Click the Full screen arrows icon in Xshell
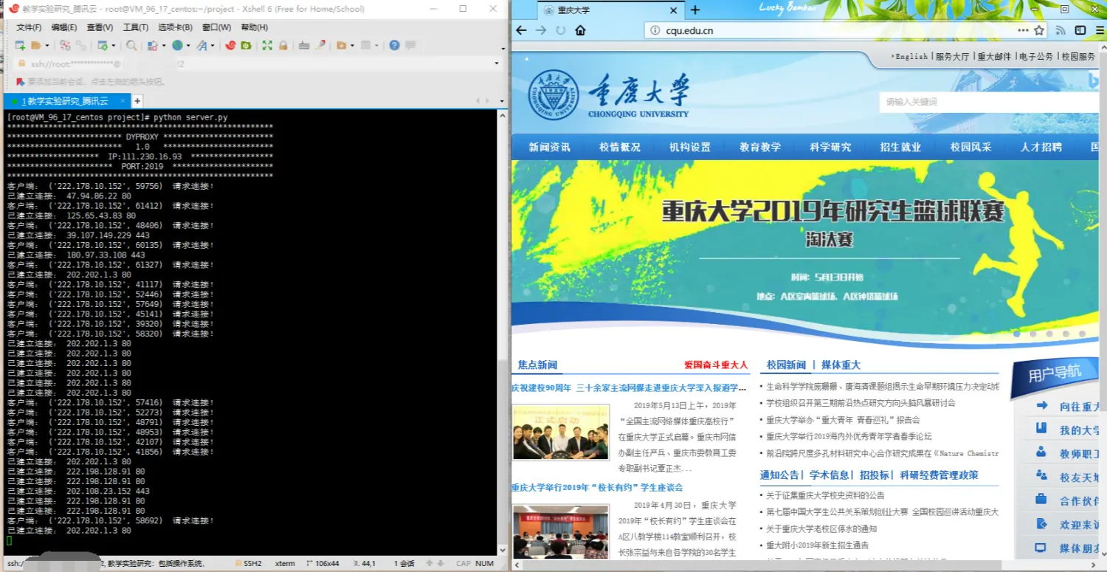 [x=267, y=45]
